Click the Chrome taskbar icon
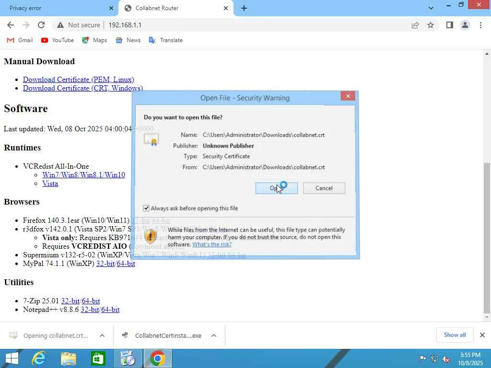 pos(157,358)
